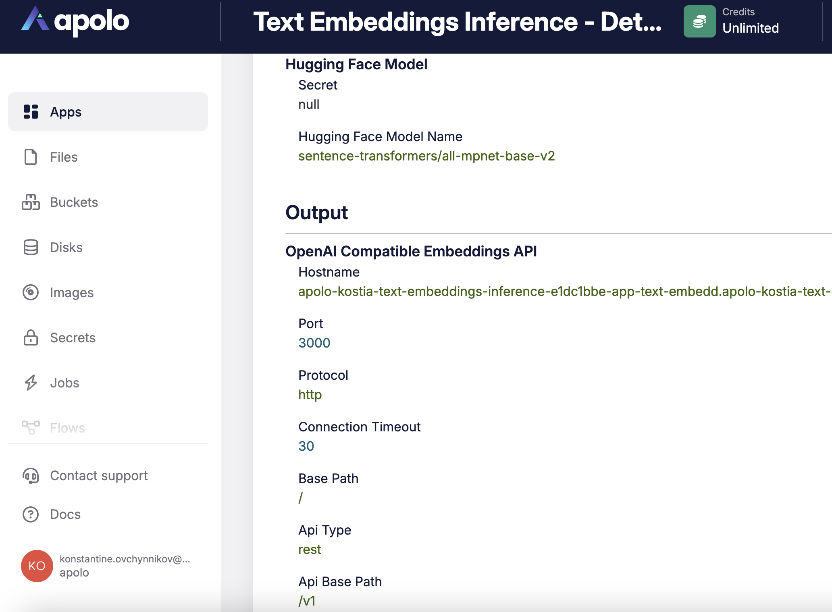This screenshot has height=612, width=832.
Task: Click the Contact support headset icon
Action: coord(31,476)
